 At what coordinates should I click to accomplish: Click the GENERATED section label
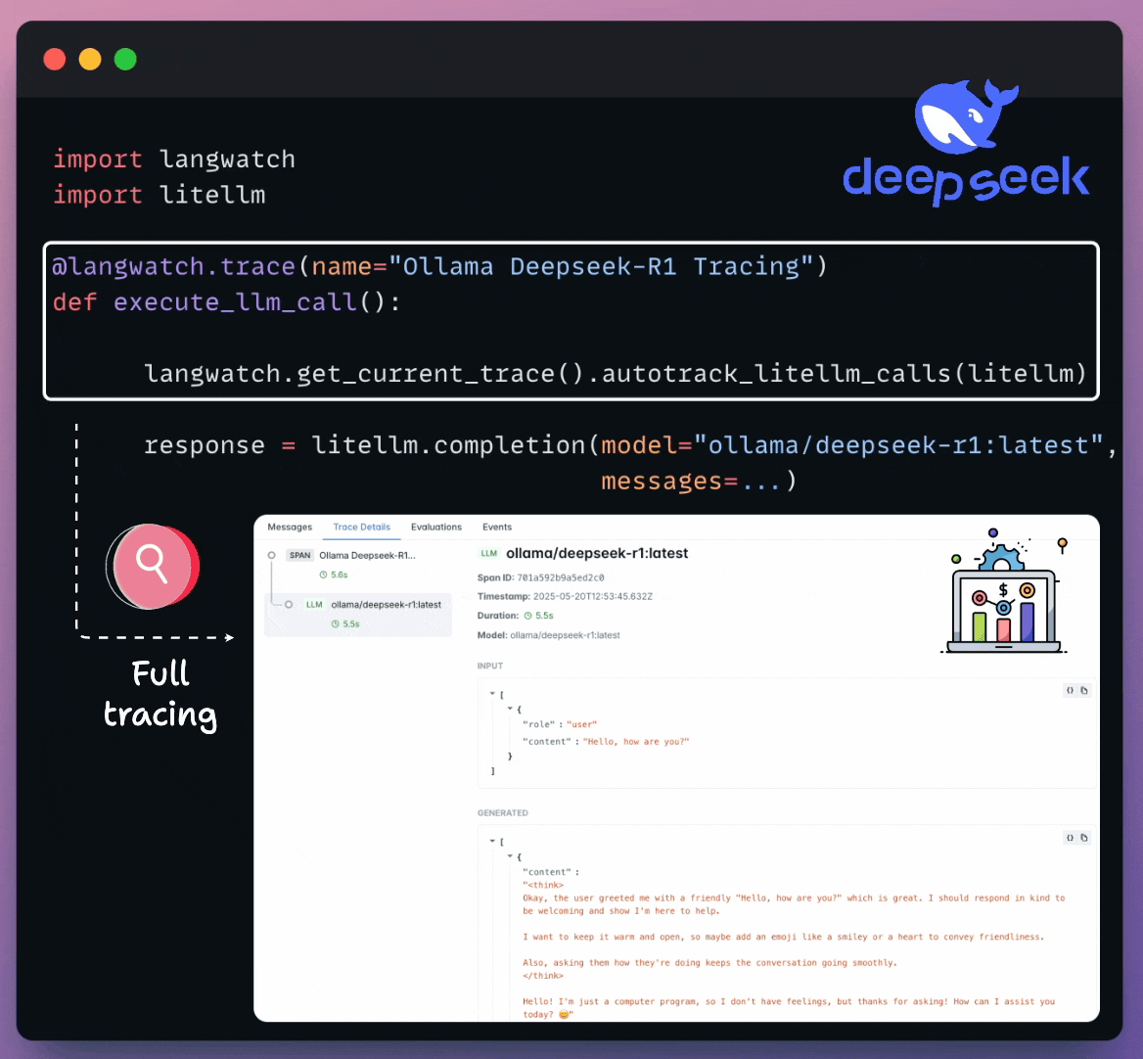(x=502, y=813)
